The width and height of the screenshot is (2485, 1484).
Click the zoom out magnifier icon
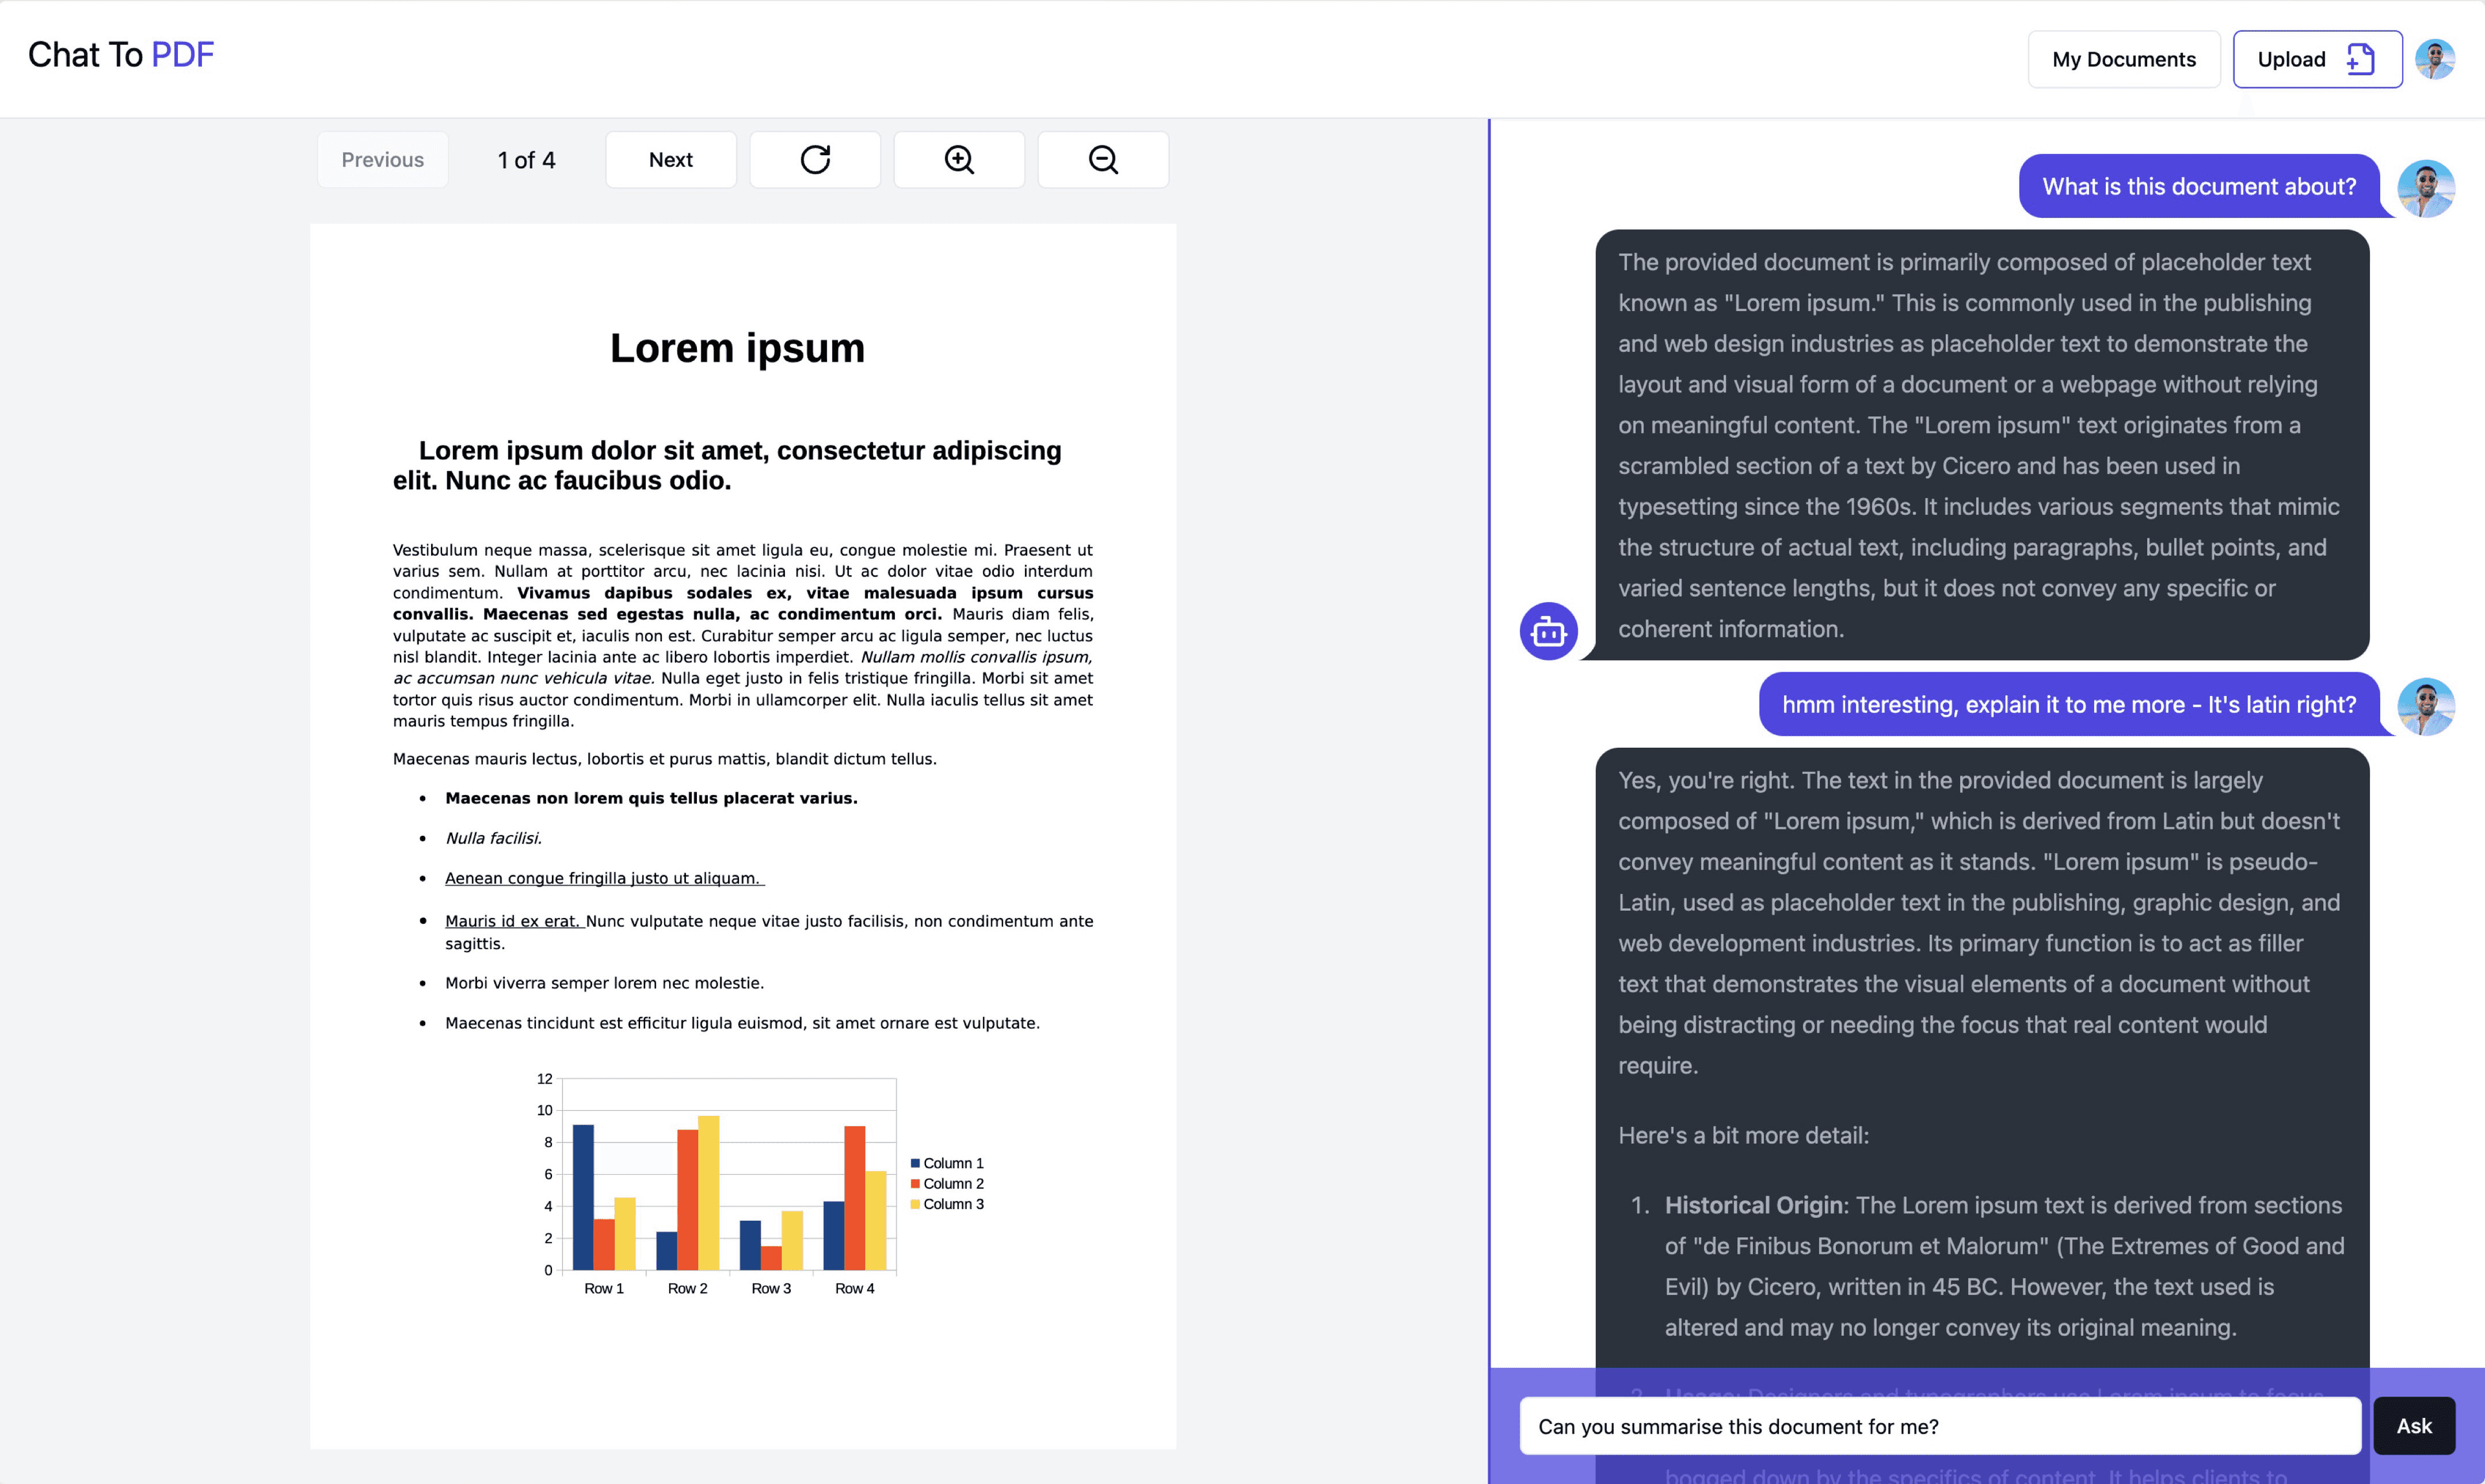[1103, 159]
